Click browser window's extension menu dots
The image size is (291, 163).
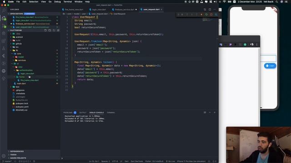click(x=257, y=44)
